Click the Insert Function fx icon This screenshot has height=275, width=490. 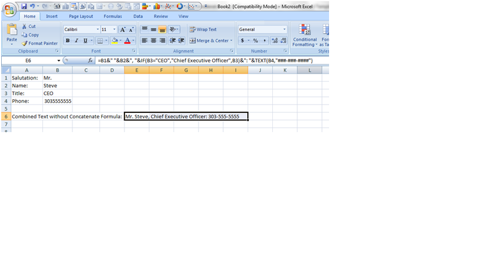(90, 61)
